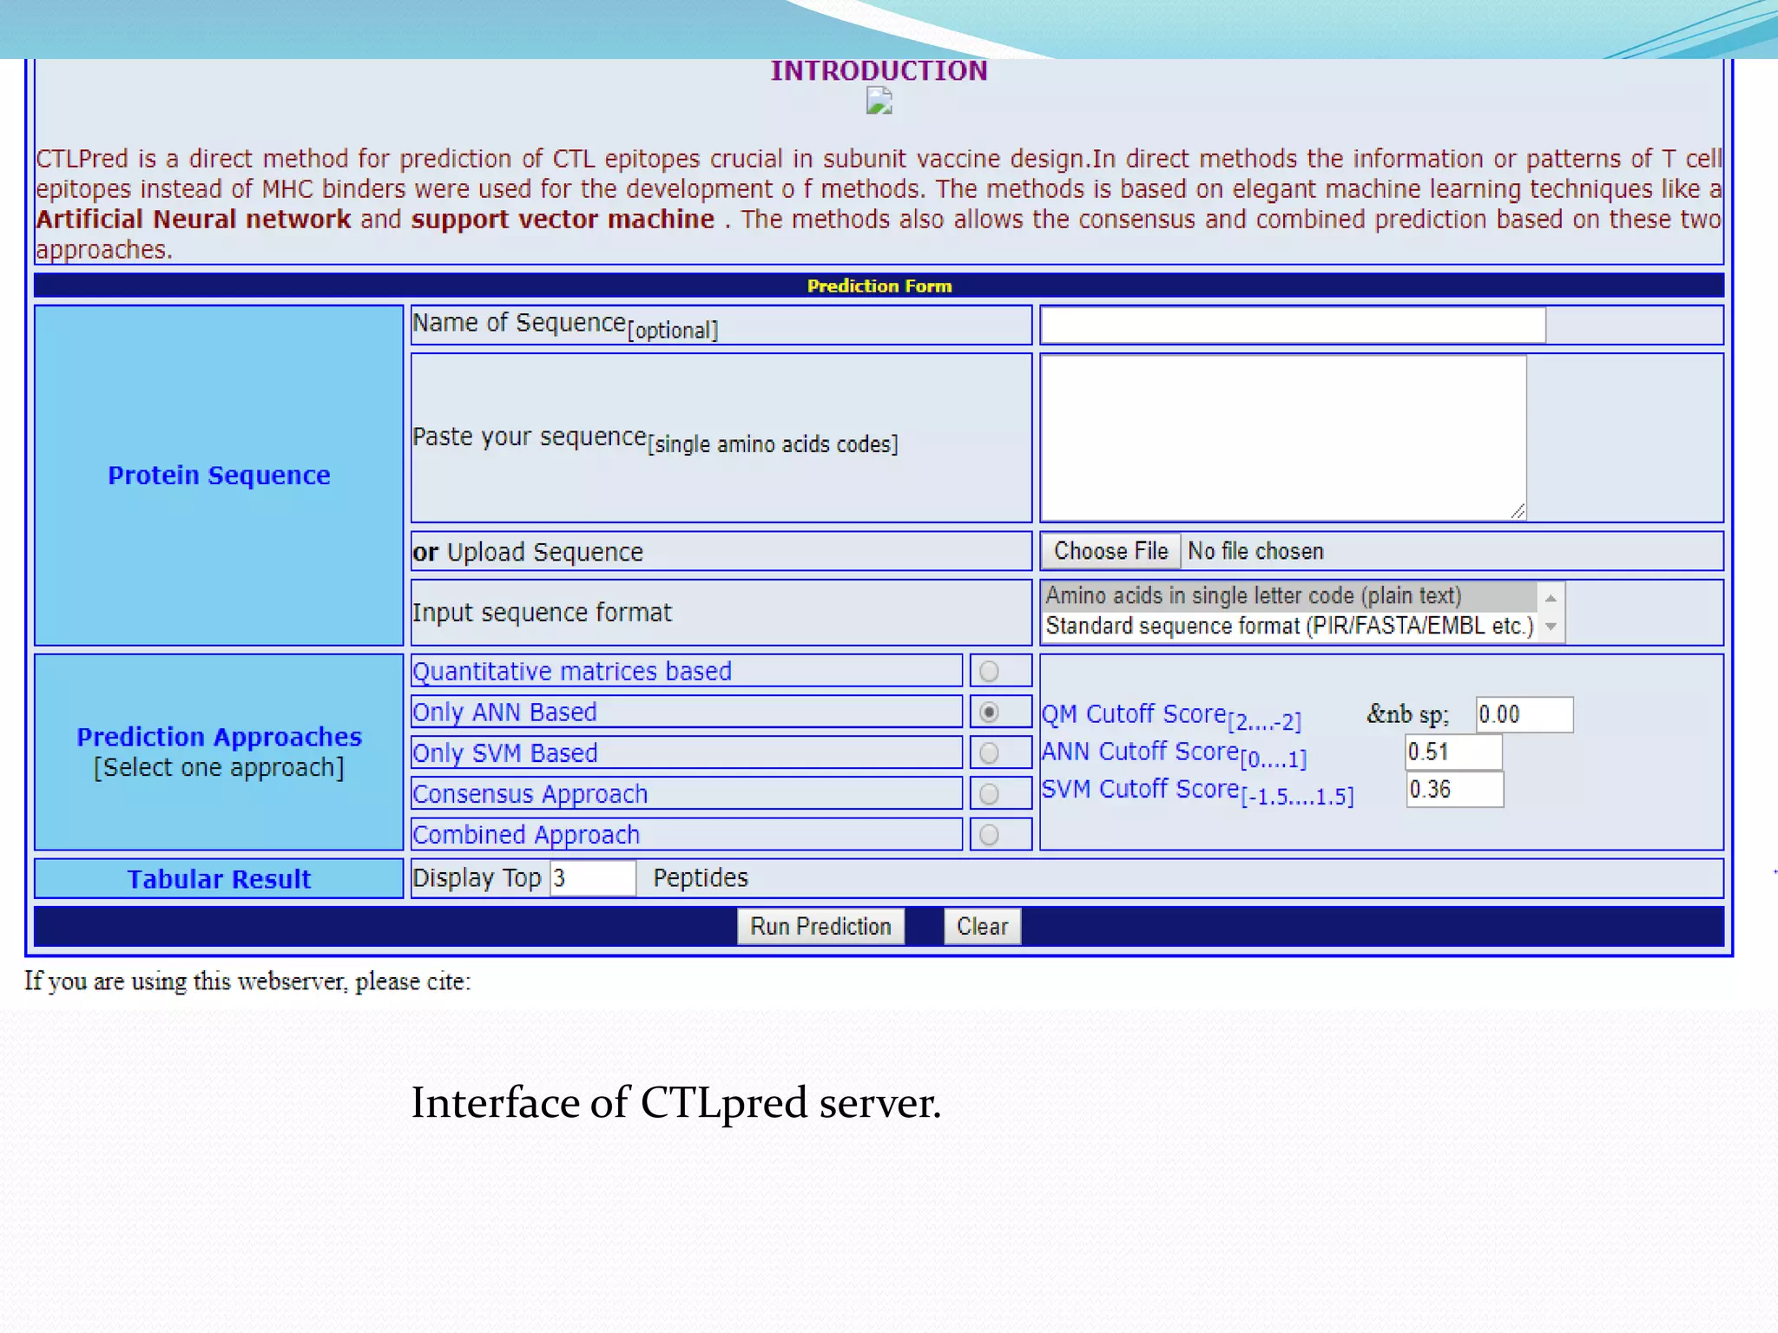Click the textarea resize grip corner

coord(1517,511)
